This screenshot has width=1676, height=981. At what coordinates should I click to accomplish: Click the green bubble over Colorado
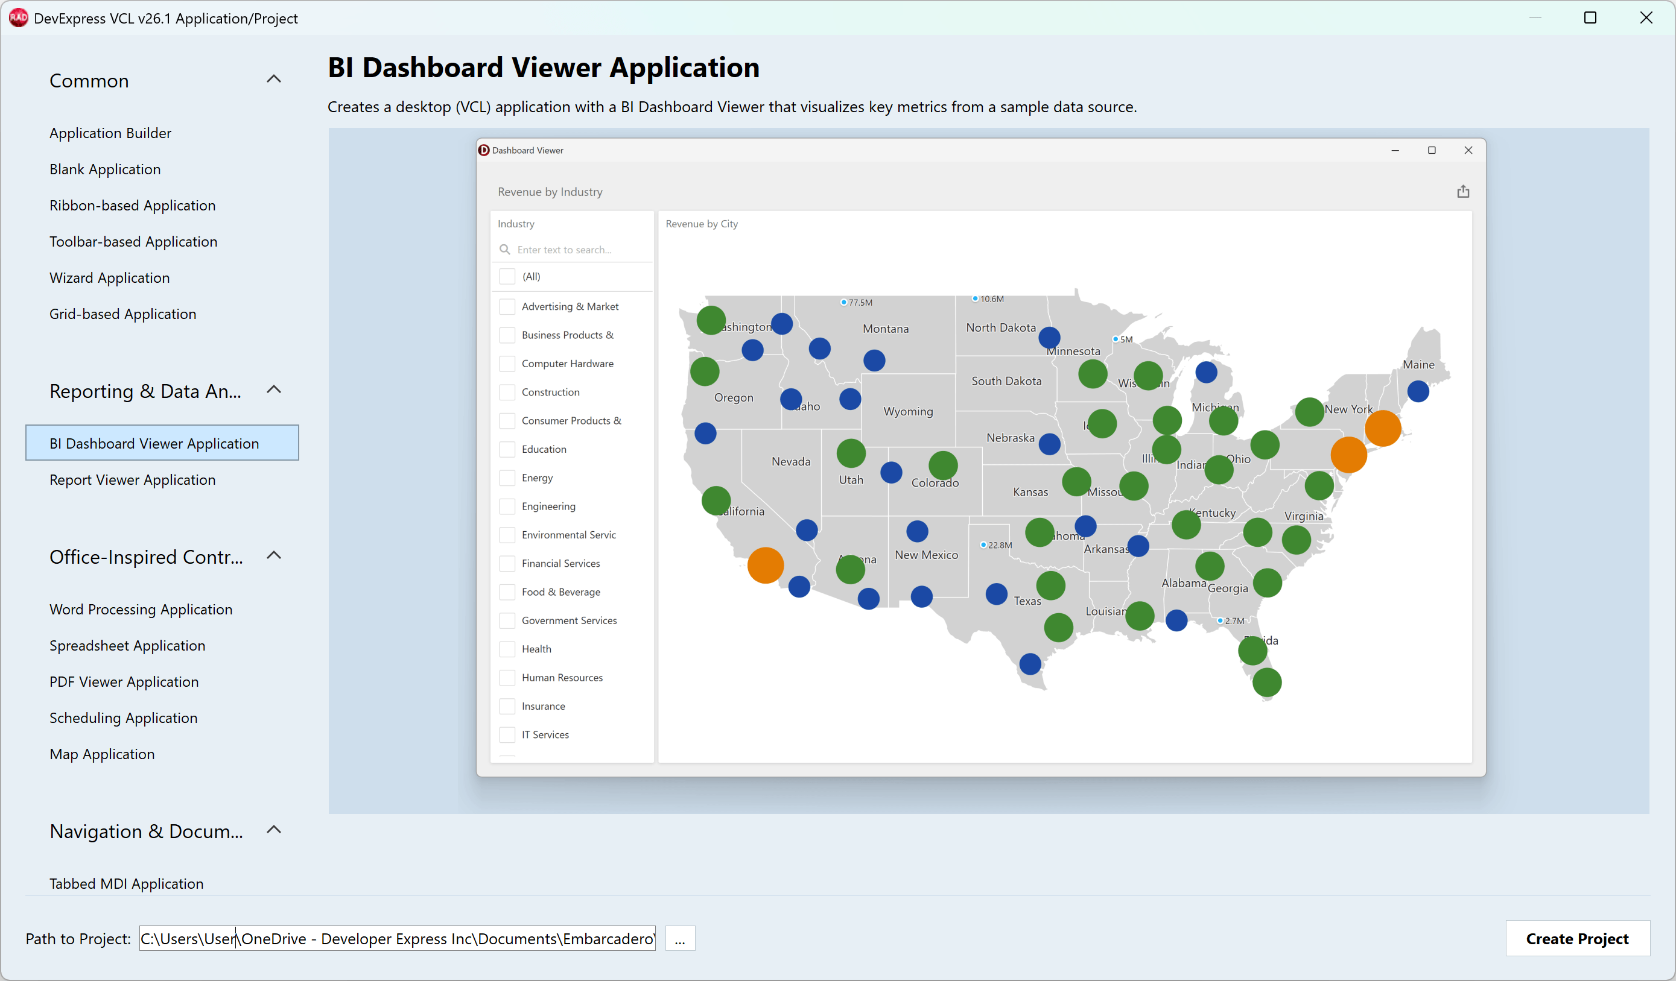click(x=942, y=465)
